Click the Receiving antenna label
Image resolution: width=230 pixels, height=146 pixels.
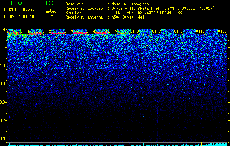coord(84,18)
